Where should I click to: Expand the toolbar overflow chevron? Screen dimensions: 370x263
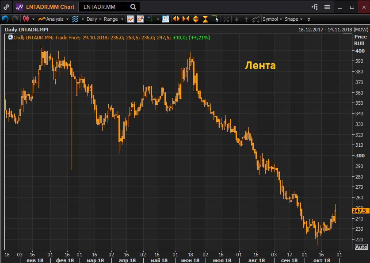309,19
